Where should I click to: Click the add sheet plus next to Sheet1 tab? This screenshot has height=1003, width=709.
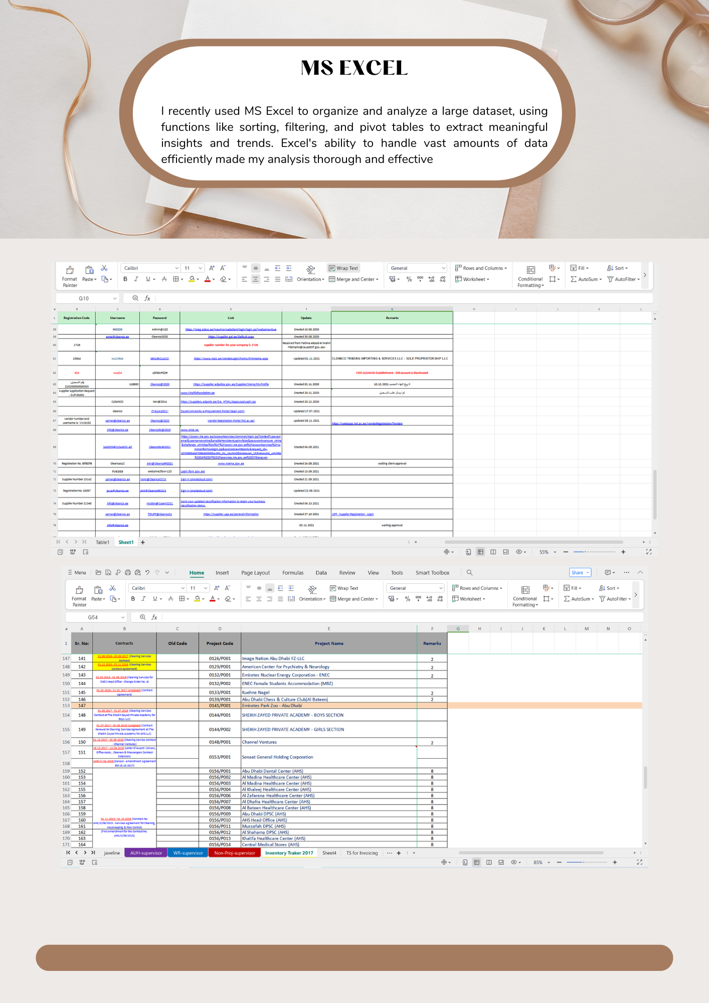pyautogui.click(x=143, y=542)
